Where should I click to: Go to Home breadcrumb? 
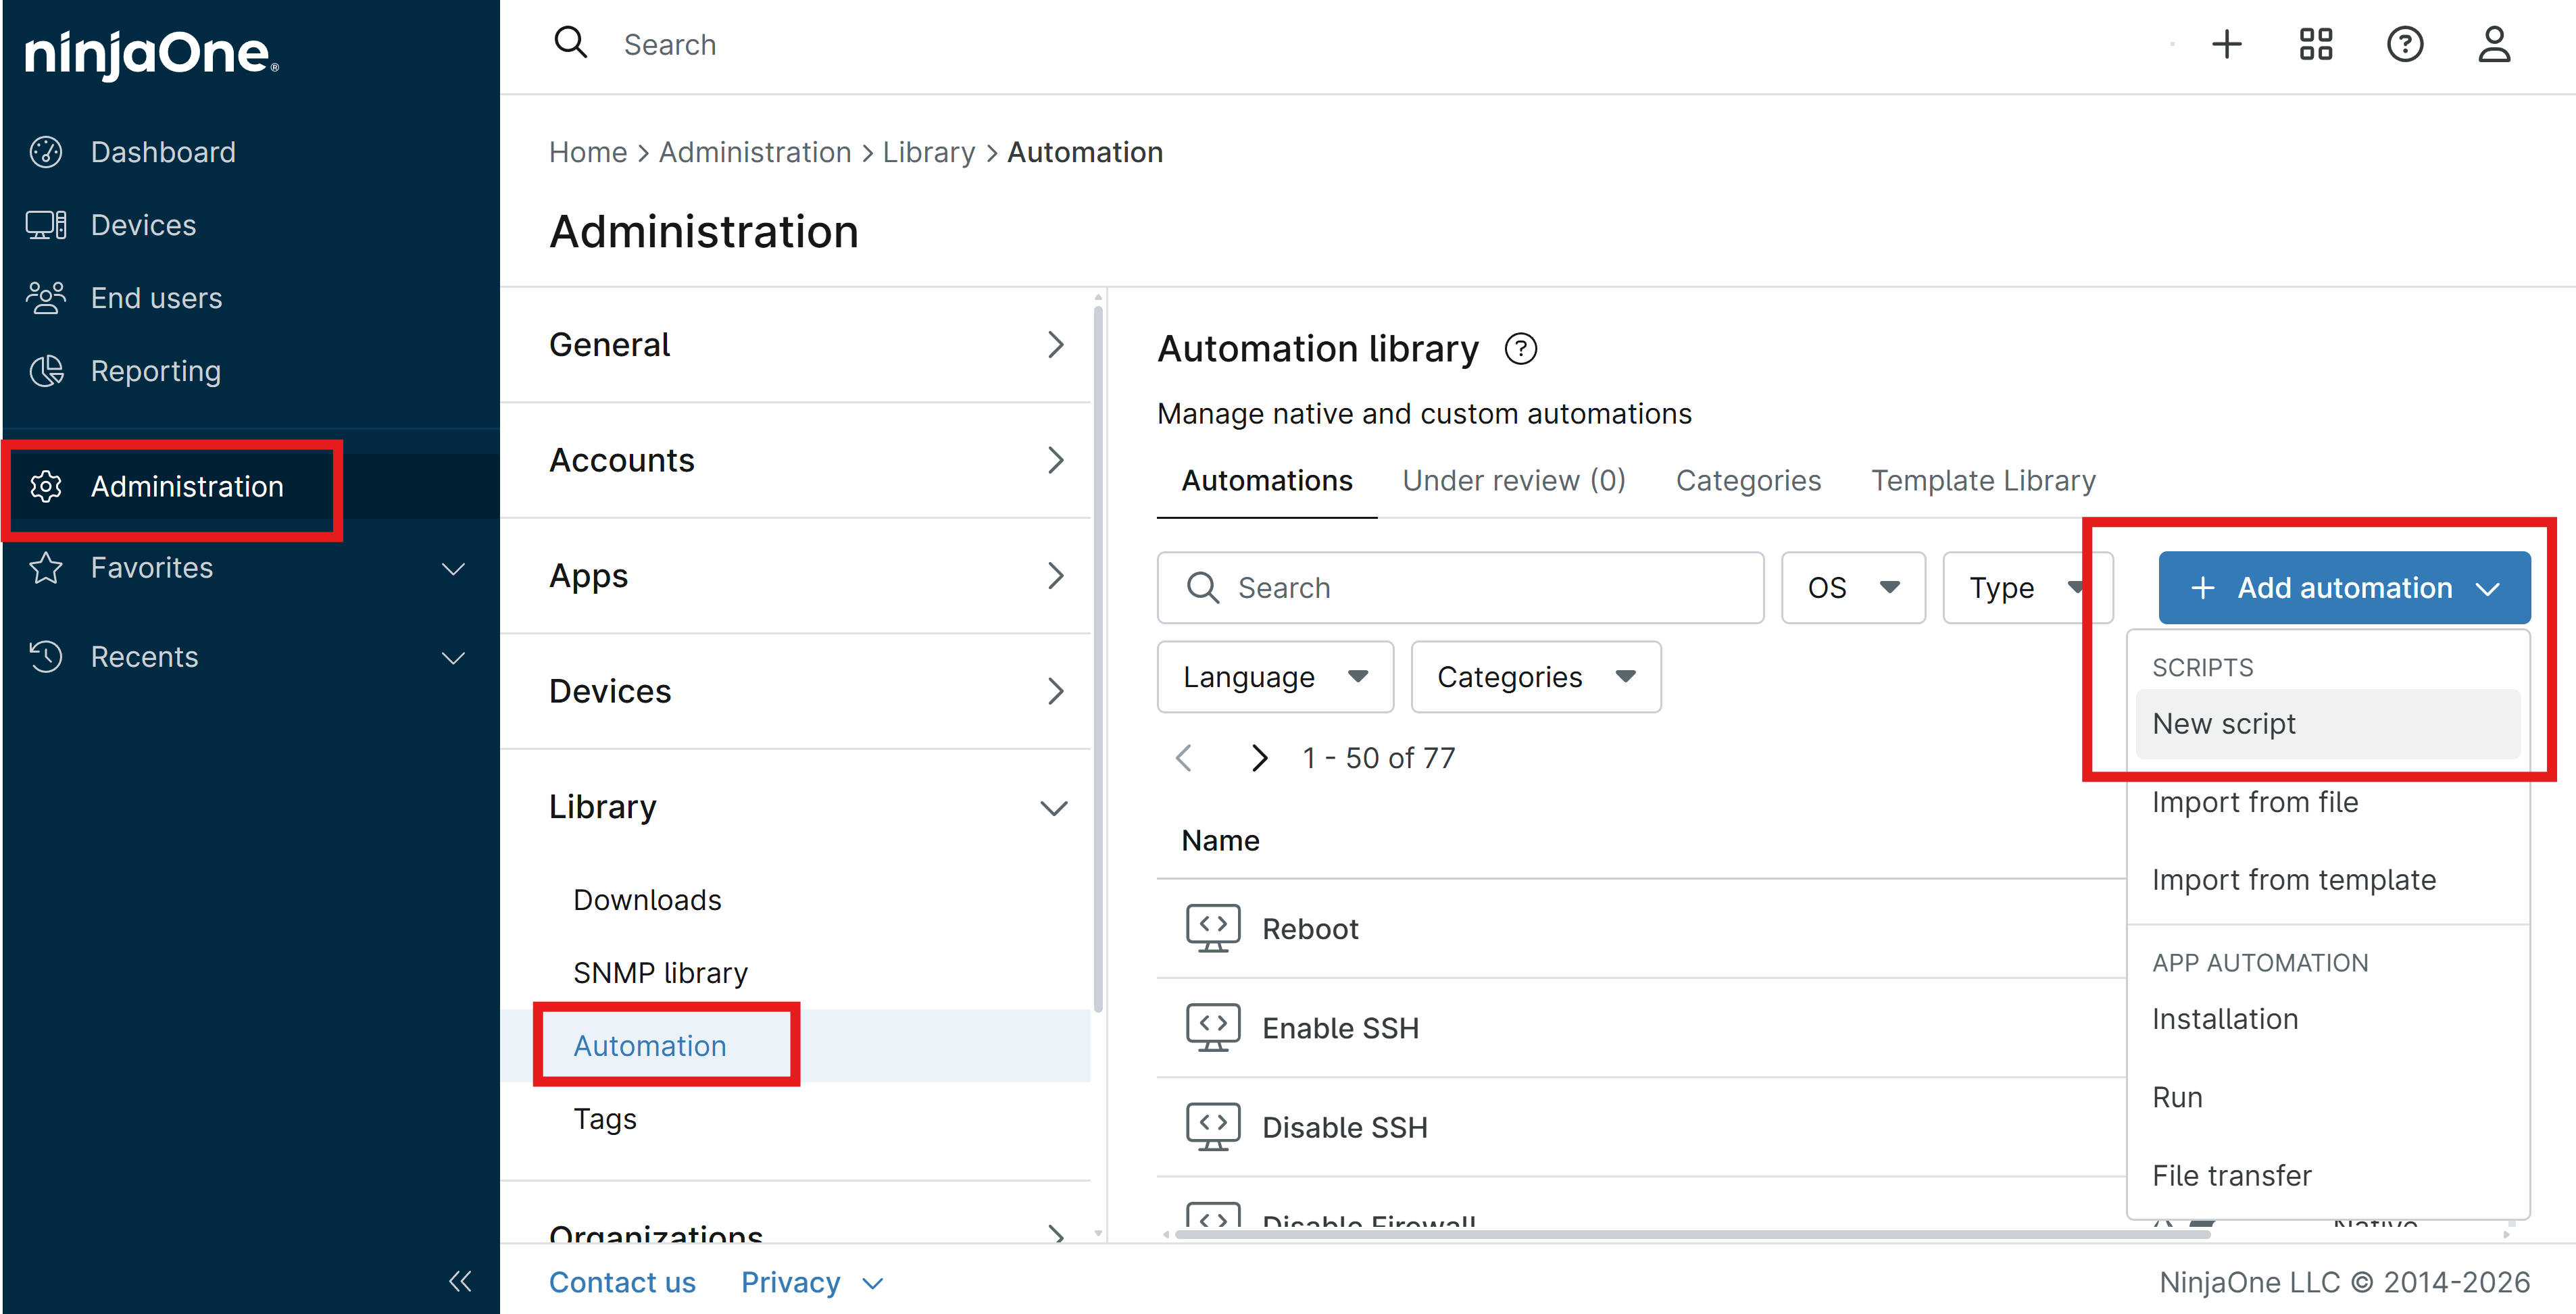pyautogui.click(x=588, y=152)
